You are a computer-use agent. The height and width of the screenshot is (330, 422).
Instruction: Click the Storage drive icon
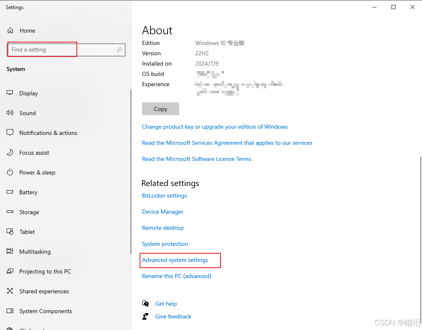[x=9, y=212]
